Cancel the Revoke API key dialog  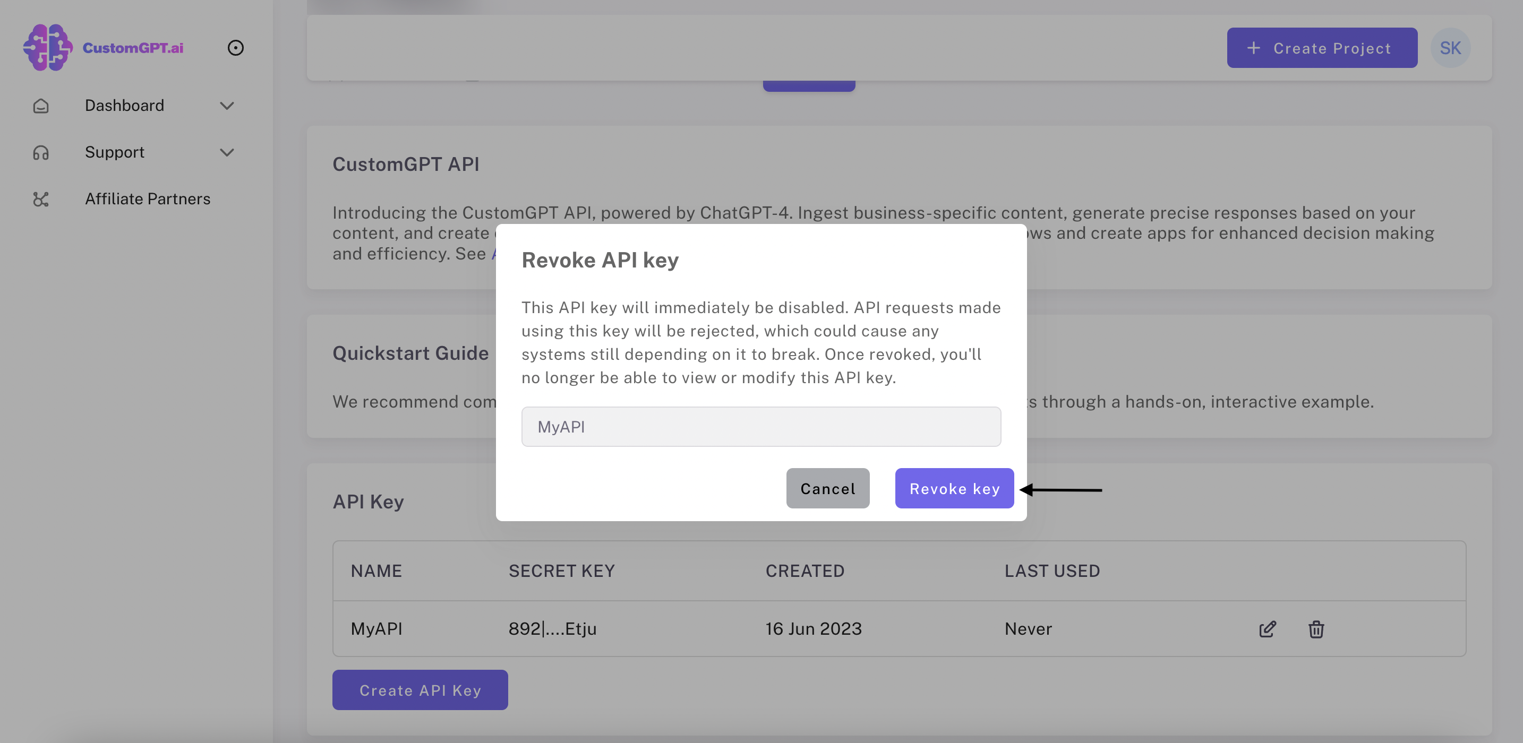[x=827, y=488]
